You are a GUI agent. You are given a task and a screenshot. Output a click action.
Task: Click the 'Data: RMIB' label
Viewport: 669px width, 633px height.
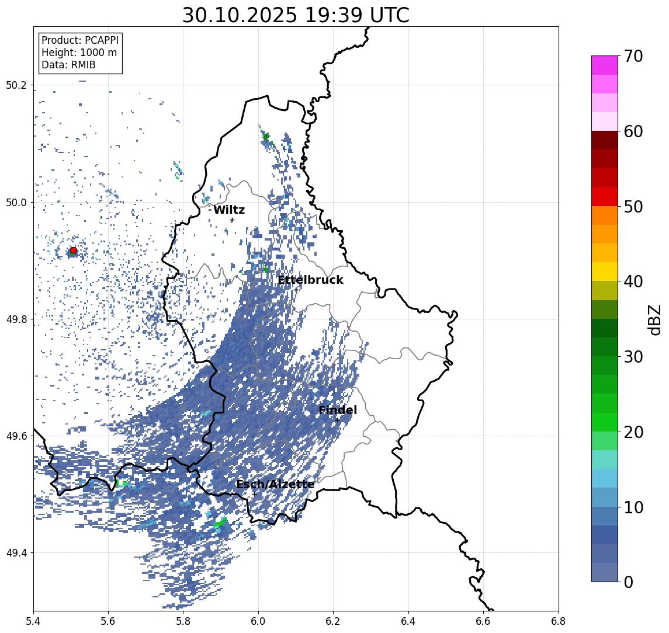point(68,65)
